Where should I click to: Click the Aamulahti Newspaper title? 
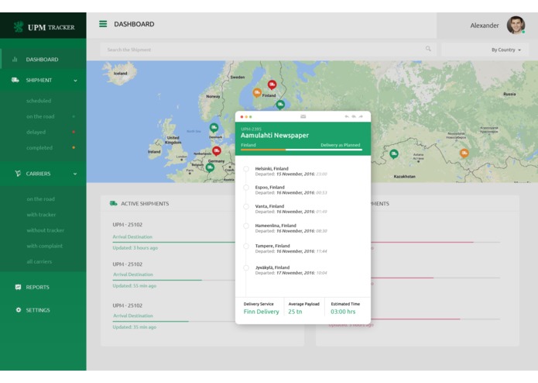[275, 136]
